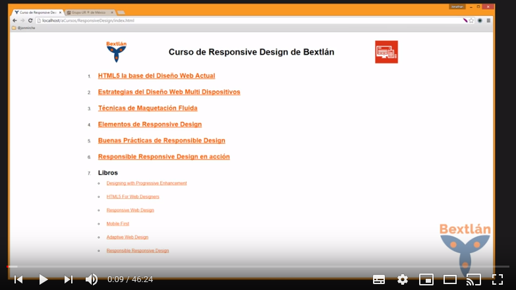
Task: Close the Curso de Responsive tab
Action: (60, 13)
